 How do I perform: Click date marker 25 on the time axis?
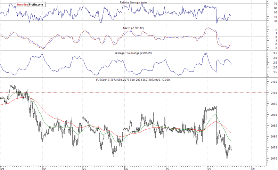[84, 169]
